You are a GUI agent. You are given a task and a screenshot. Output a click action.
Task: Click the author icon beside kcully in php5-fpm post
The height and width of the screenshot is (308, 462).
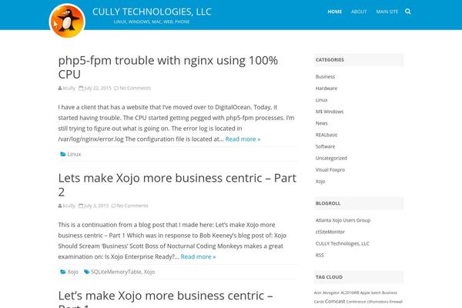[x=60, y=88]
